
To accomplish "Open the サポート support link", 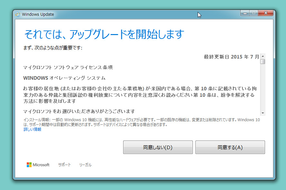I will [64, 165].
